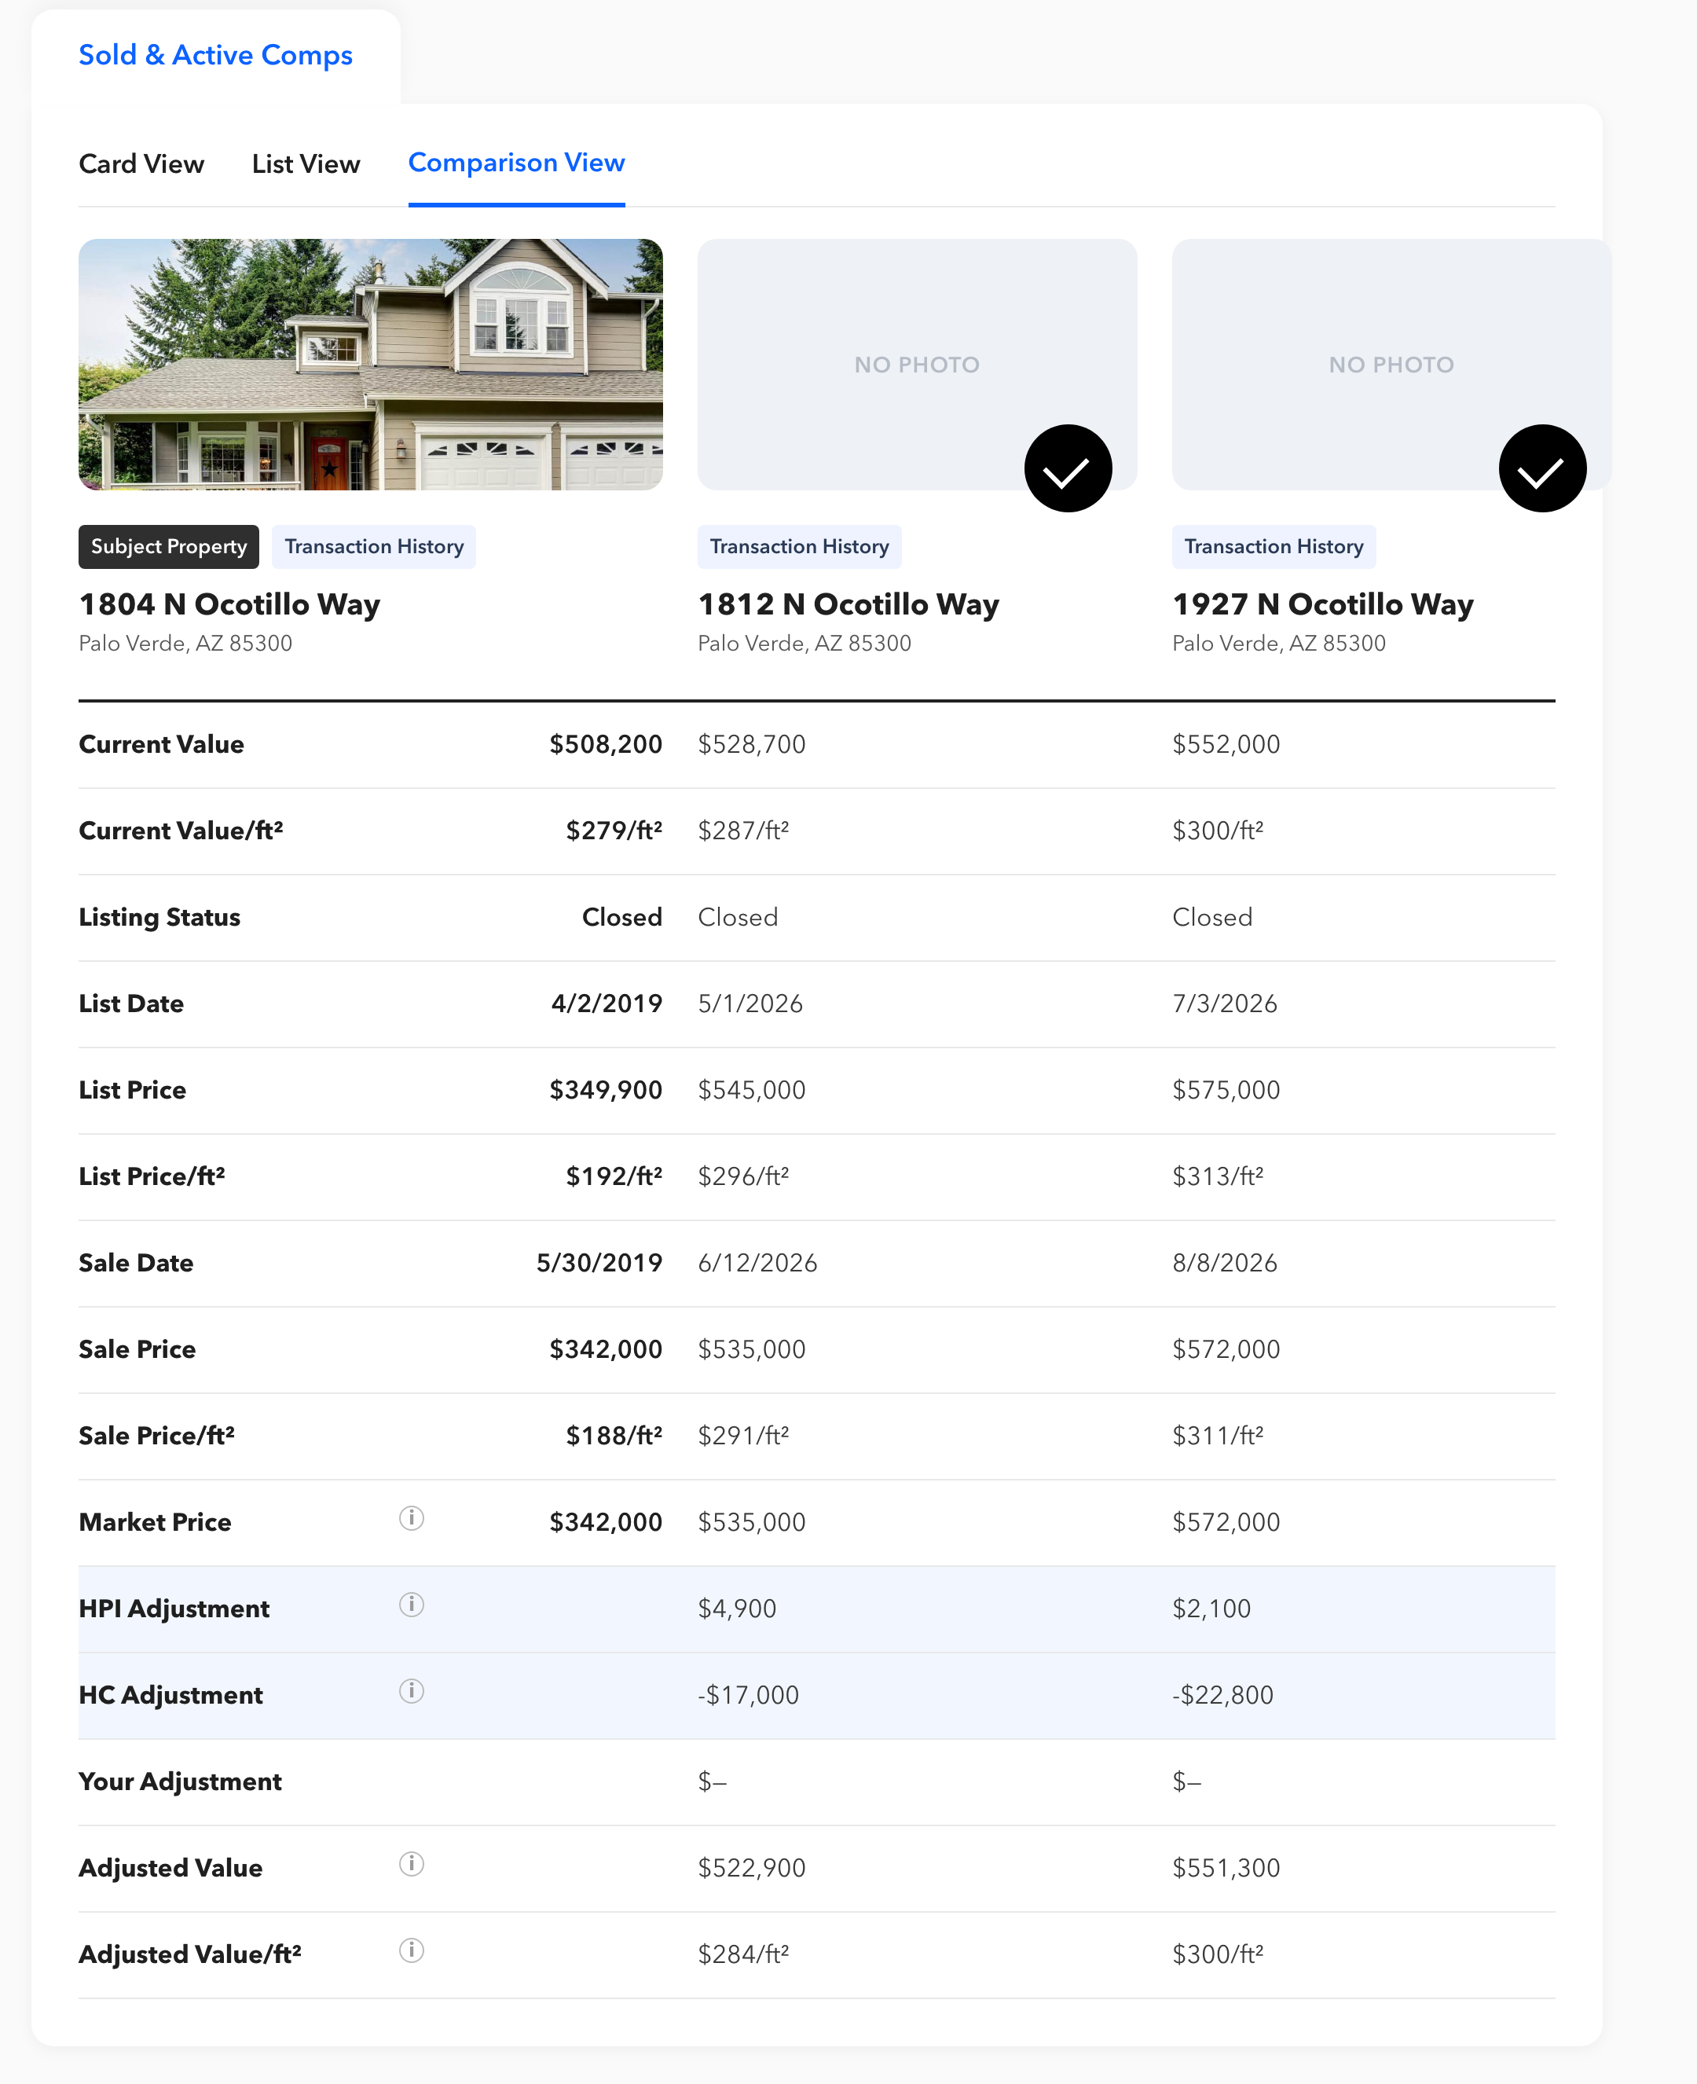Click the 1927 N Ocotillo Way no-photo placeholder
The height and width of the screenshot is (2084, 1697).
(x=1391, y=365)
